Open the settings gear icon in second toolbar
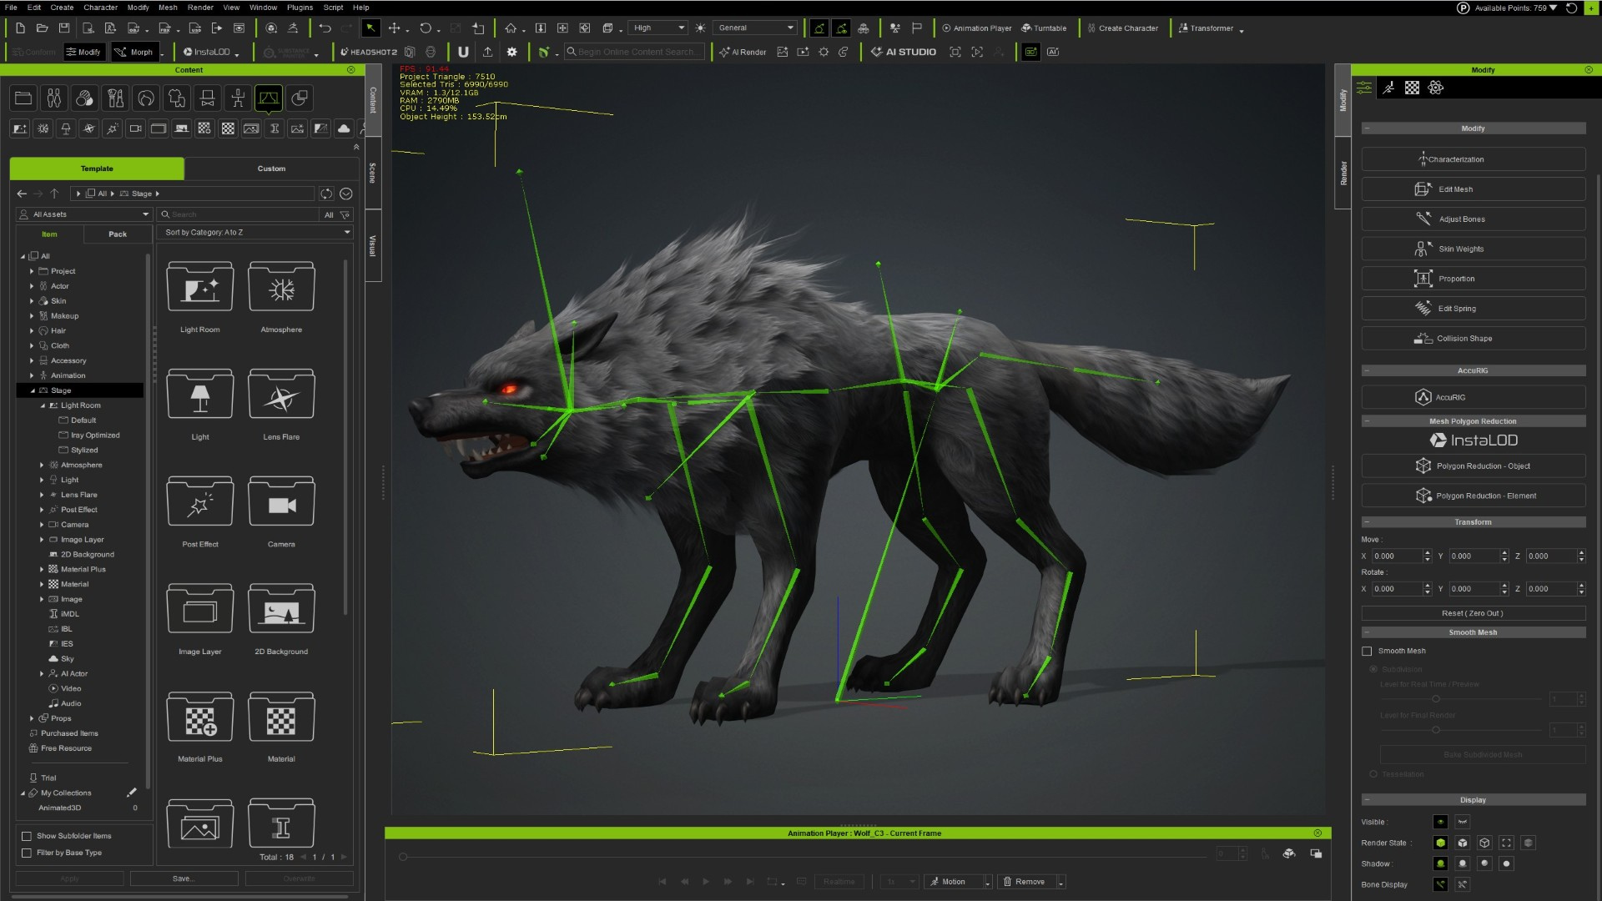This screenshot has height=901, width=1602. click(x=512, y=52)
